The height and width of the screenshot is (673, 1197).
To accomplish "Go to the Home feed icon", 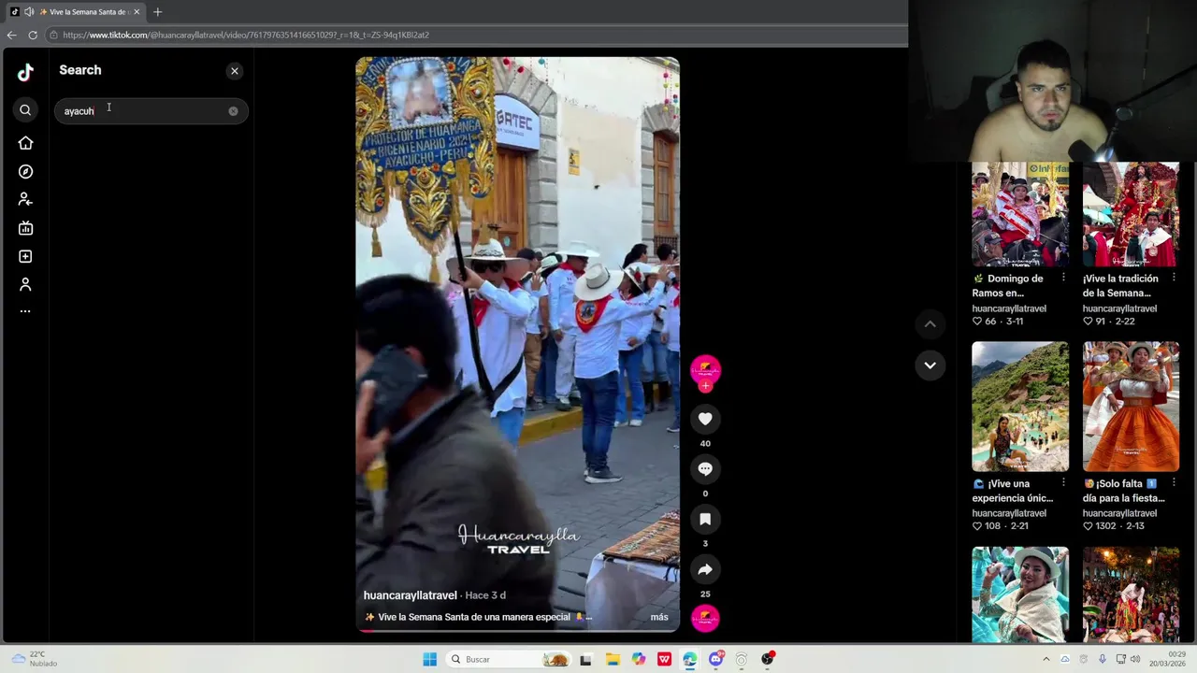I will pos(25,143).
